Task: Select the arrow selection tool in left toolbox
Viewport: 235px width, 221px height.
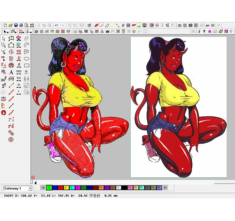Action: [x=4, y=38]
